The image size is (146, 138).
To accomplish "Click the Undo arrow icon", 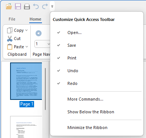I will (36, 6).
